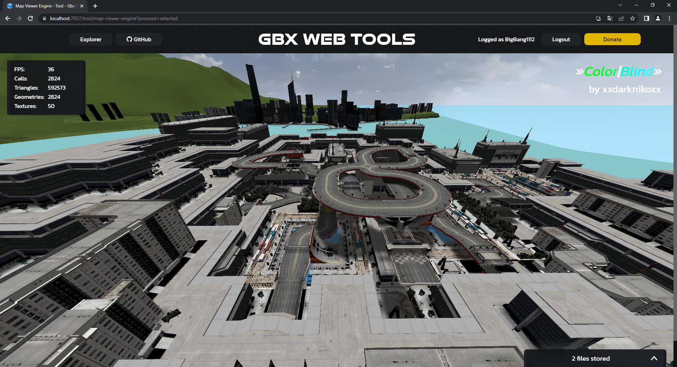Install app via address bar icon

click(x=598, y=18)
